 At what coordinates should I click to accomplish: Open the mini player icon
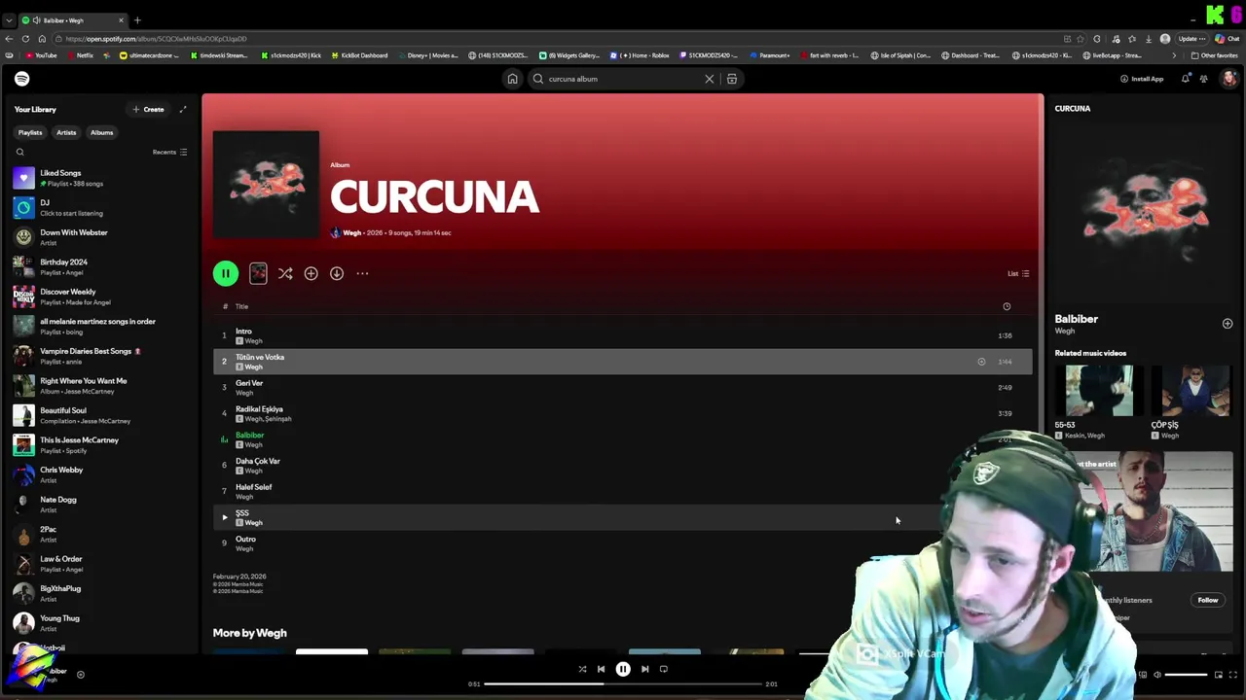point(1218,675)
